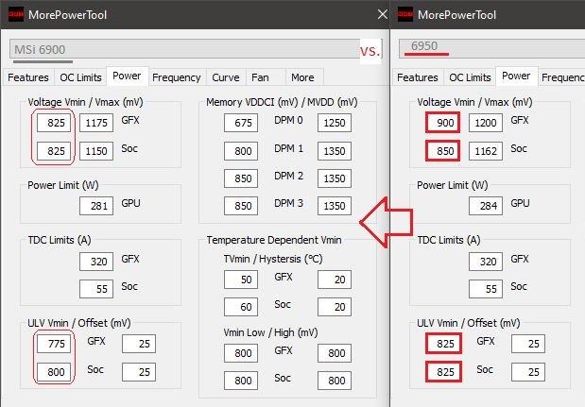The width and height of the screenshot is (585, 407).
Task: Click GFX TDC limit field in MSi 6900 window
Action: [96, 262]
